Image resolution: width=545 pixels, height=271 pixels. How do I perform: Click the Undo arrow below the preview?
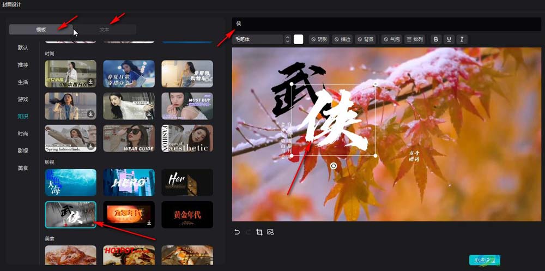[x=237, y=232]
